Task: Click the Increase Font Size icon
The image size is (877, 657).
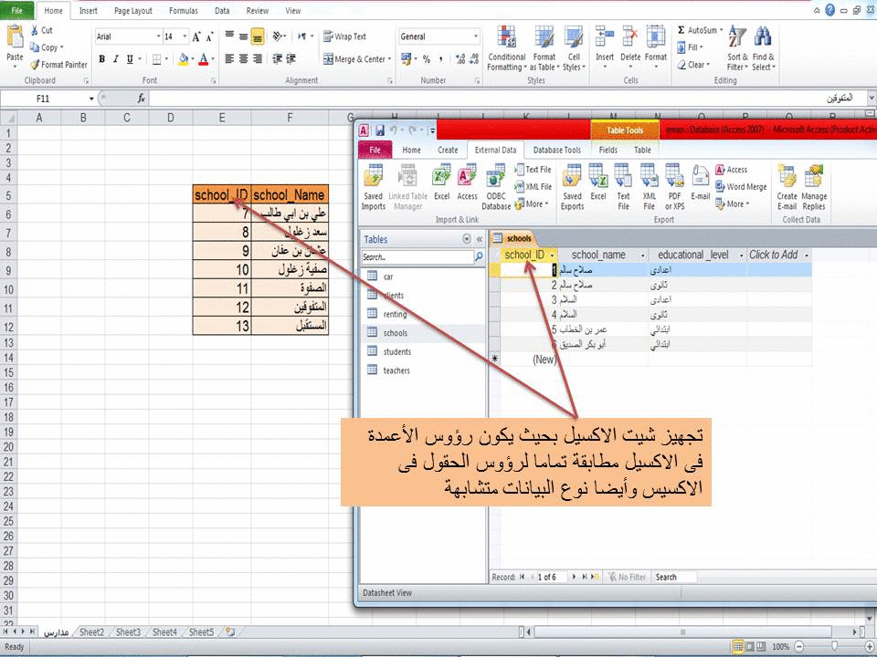Action: click(196, 36)
